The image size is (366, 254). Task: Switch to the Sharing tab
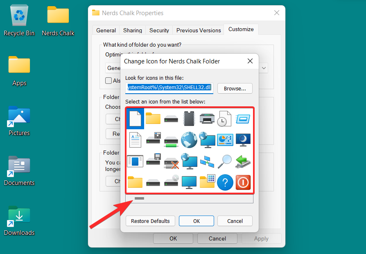click(132, 30)
